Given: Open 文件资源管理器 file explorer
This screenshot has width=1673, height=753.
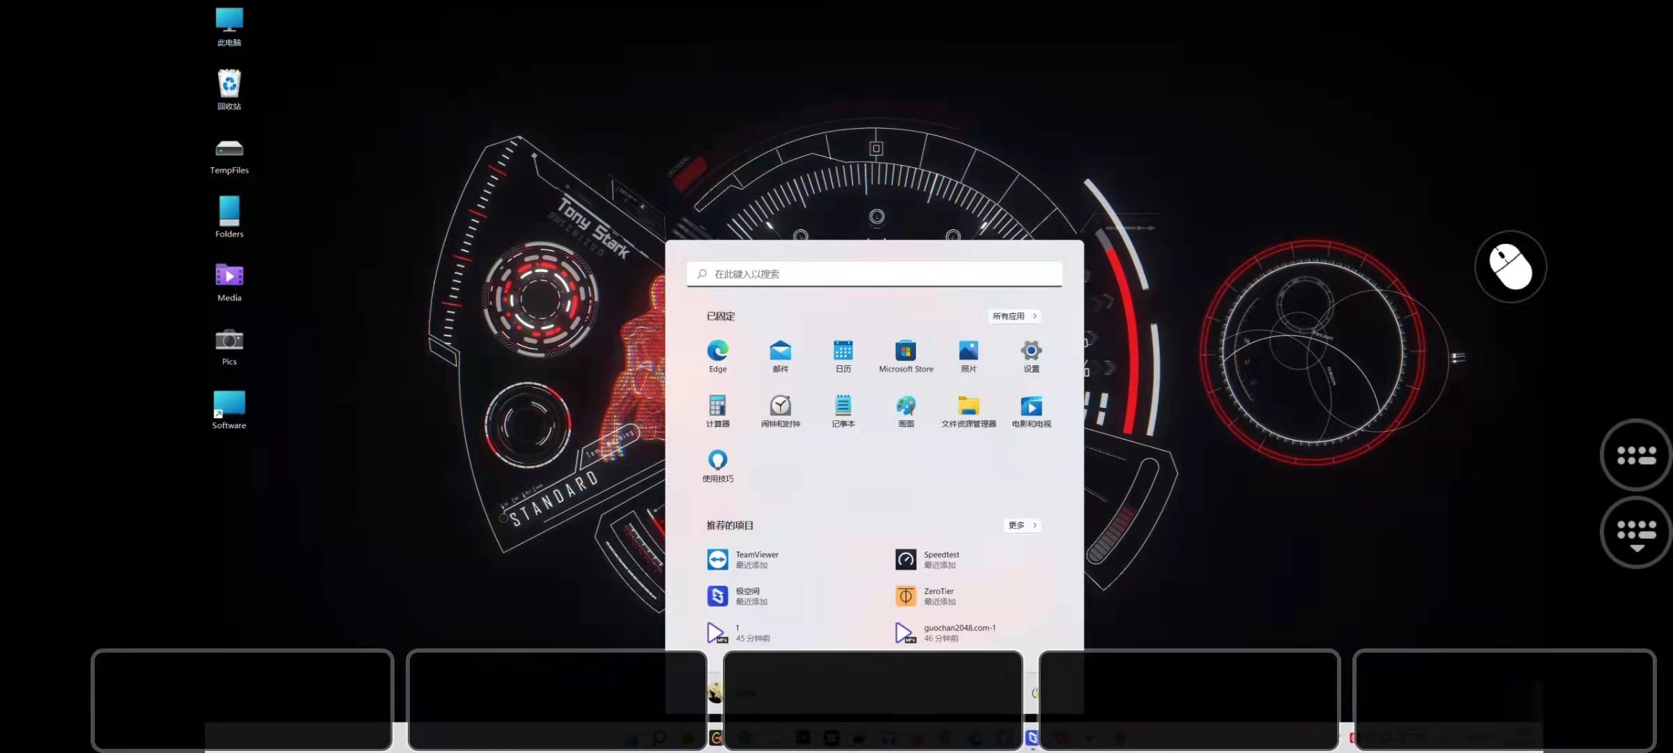Looking at the screenshot, I should tap(968, 411).
